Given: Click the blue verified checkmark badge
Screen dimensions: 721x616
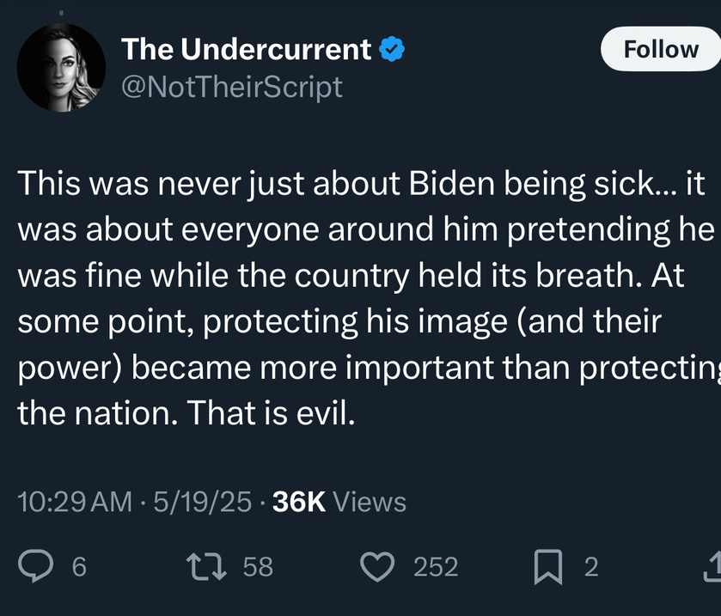Looking at the screenshot, I should tap(391, 49).
